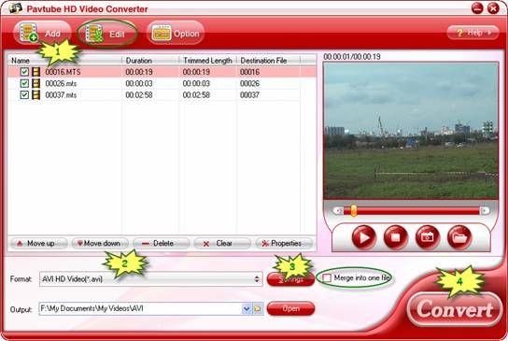Click the Output path field

[140, 308]
